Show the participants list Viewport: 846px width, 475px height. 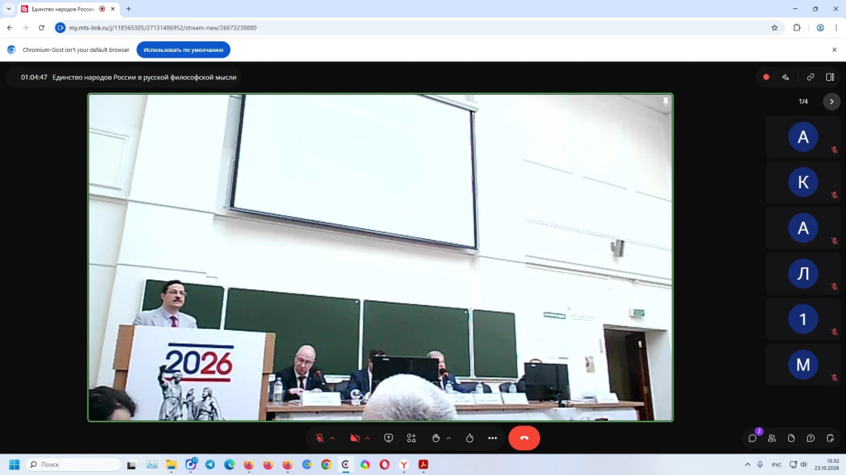click(x=772, y=439)
